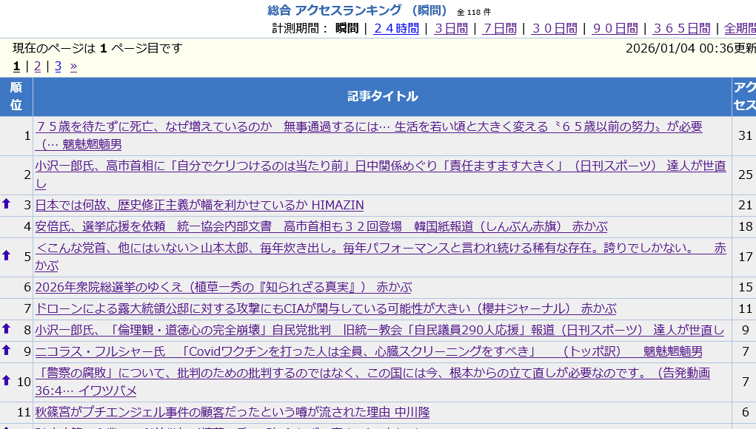This screenshot has height=429, width=756.
Task: Click the up arrow icon beside rank 9
Action: click(x=7, y=351)
